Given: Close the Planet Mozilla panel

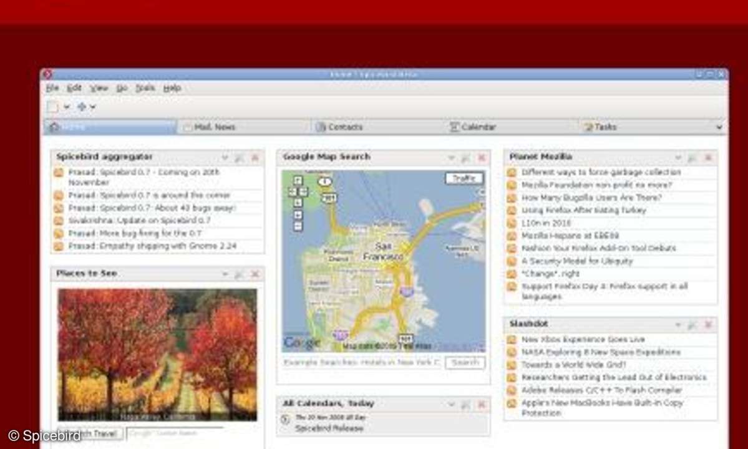Looking at the screenshot, I should click(x=709, y=158).
